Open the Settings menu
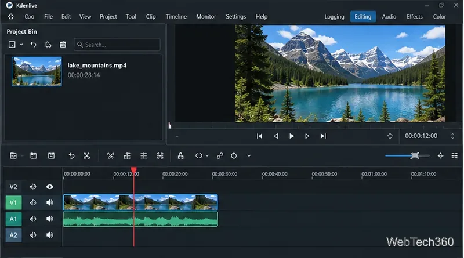This screenshot has height=258, width=464. [x=236, y=17]
